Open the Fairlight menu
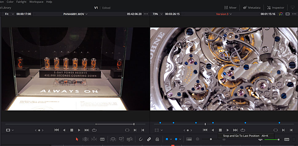The height and width of the screenshot is (146, 298). click(21, 2)
